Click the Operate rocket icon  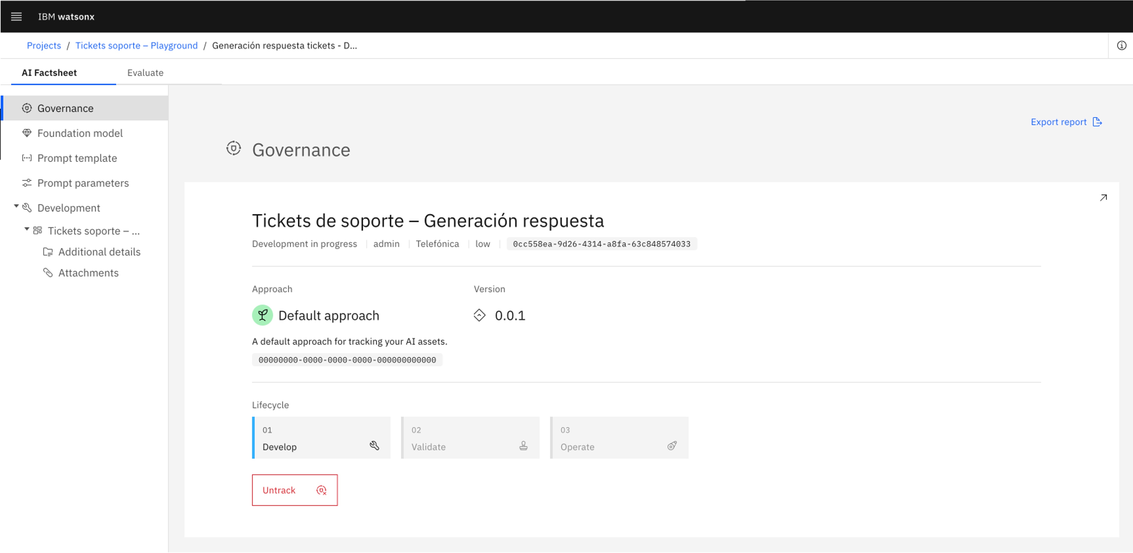click(672, 446)
